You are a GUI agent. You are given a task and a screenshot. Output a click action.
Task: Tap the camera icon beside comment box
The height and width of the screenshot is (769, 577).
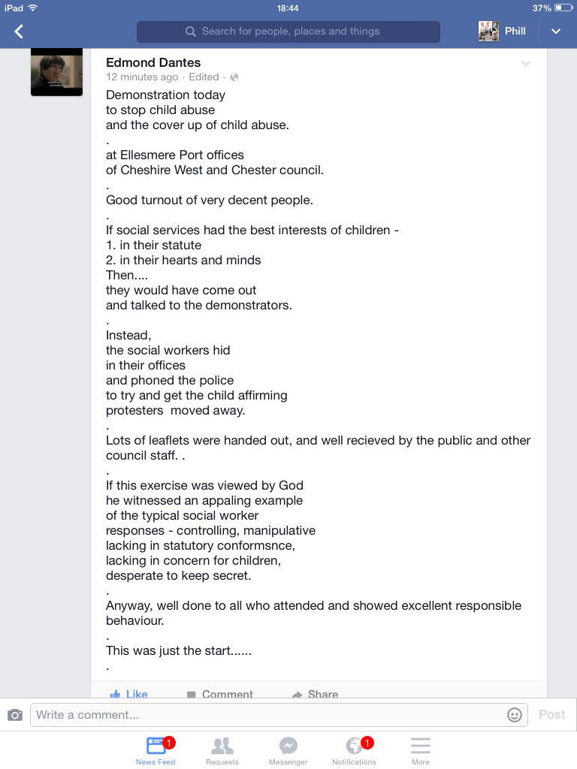click(x=15, y=715)
